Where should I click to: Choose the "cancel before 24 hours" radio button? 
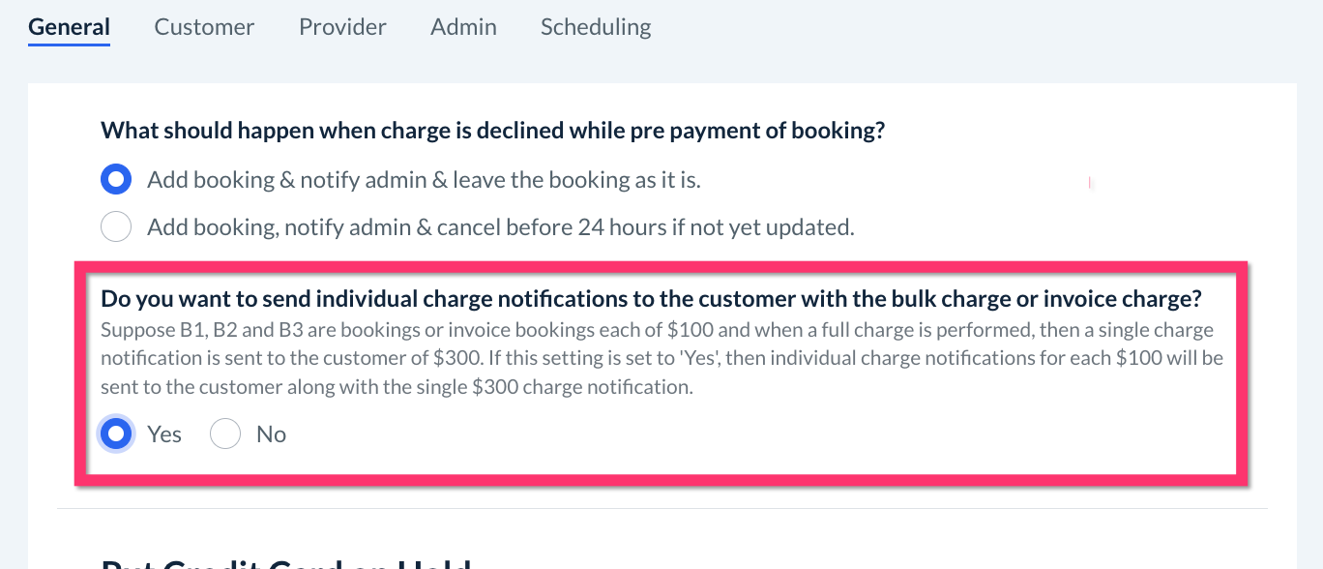(116, 227)
